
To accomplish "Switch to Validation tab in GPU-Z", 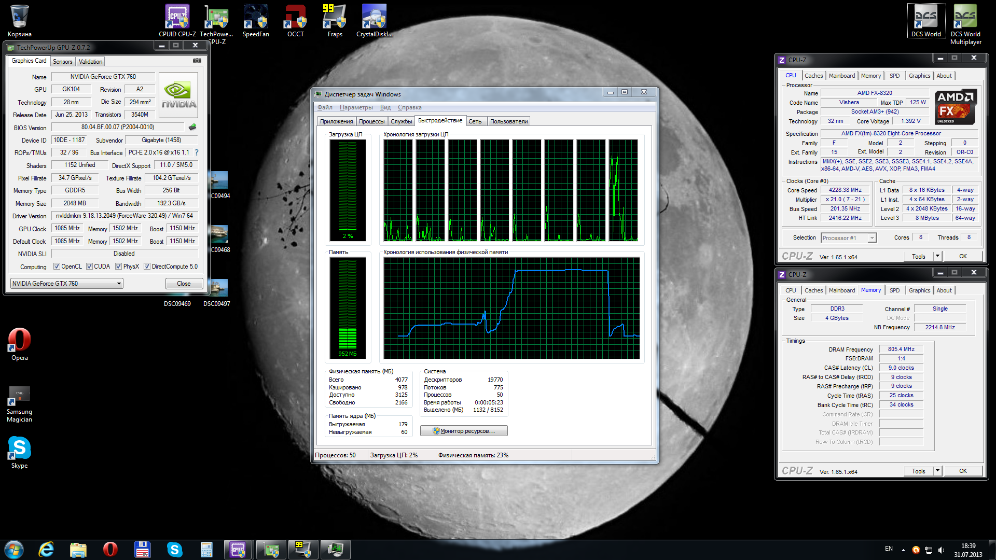I will click(x=90, y=62).
